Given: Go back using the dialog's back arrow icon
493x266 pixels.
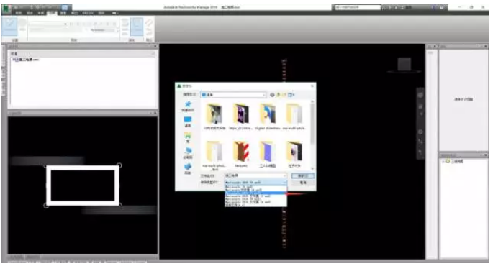Looking at the screenshot, I should pos(272,94).
